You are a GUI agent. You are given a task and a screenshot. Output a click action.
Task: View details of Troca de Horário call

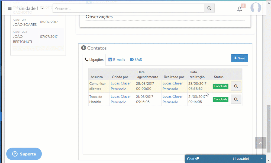tap(236, 99)
